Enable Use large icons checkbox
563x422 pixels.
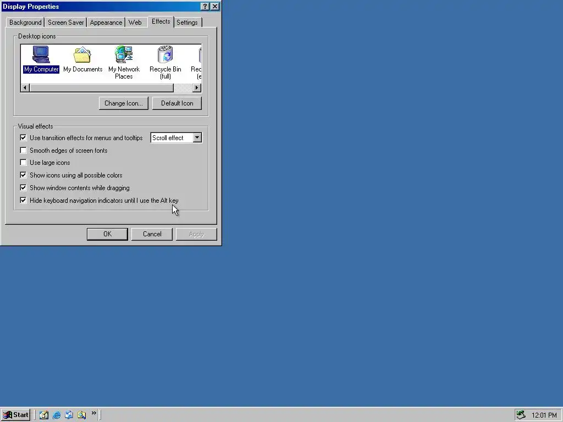coord(23,163)
